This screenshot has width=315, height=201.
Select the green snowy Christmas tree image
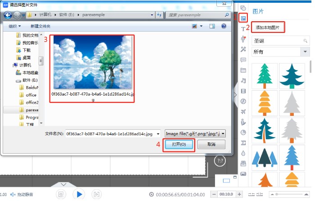tap(265, 76)
